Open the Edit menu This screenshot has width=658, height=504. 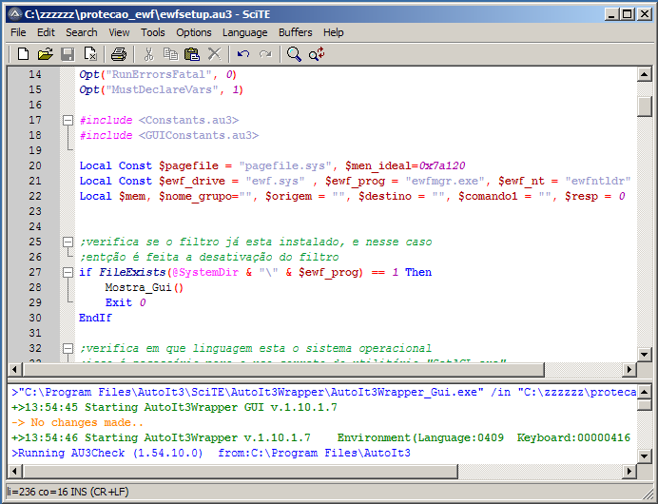click(46, 32)
